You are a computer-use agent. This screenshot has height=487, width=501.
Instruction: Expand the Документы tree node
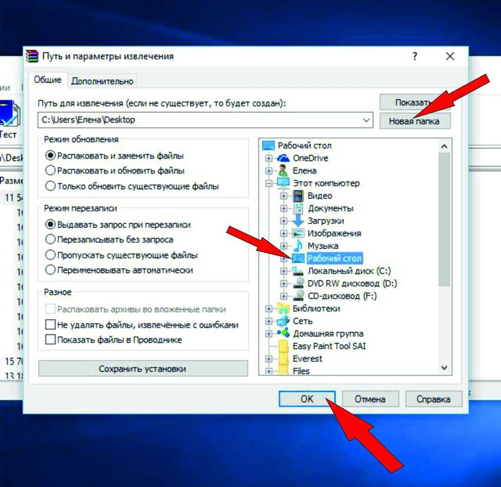click(283, 209)
